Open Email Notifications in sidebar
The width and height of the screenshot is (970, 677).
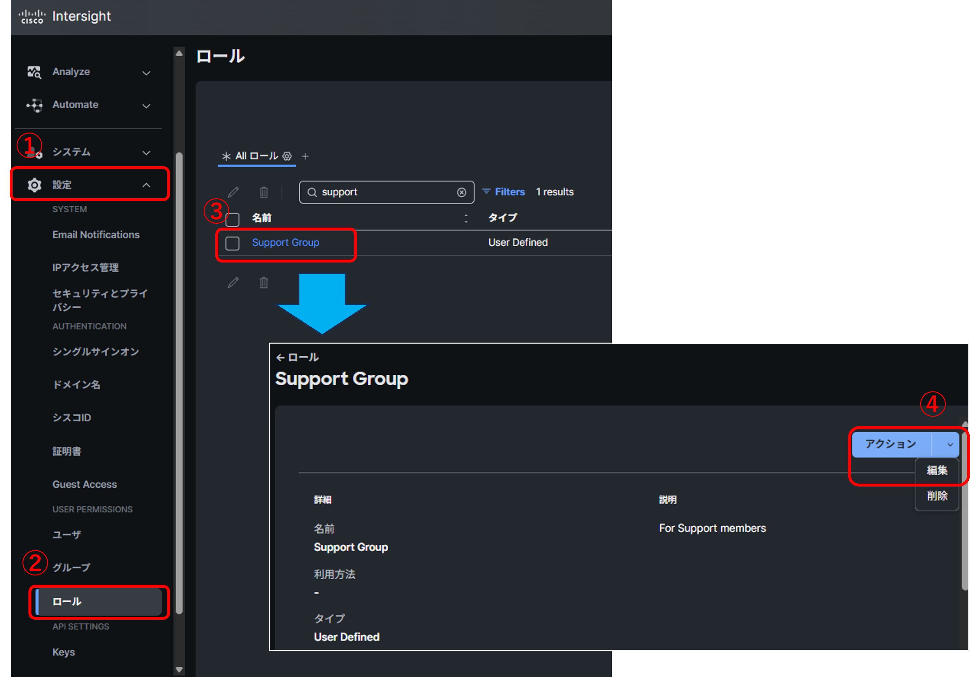(96, 235)
